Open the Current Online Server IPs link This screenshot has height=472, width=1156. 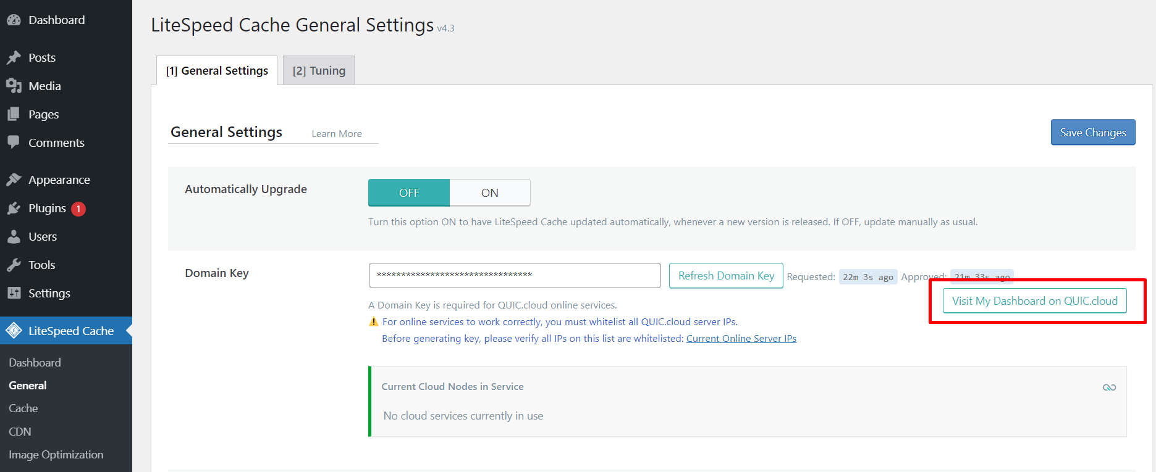741,338
